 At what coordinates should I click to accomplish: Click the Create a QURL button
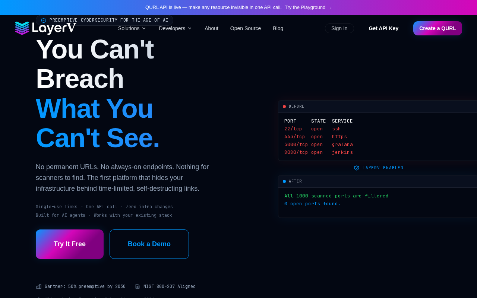(x=437, y=28)
